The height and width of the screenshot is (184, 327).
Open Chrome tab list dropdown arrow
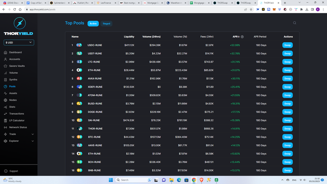pyautogui.click(x=299, y=3)
